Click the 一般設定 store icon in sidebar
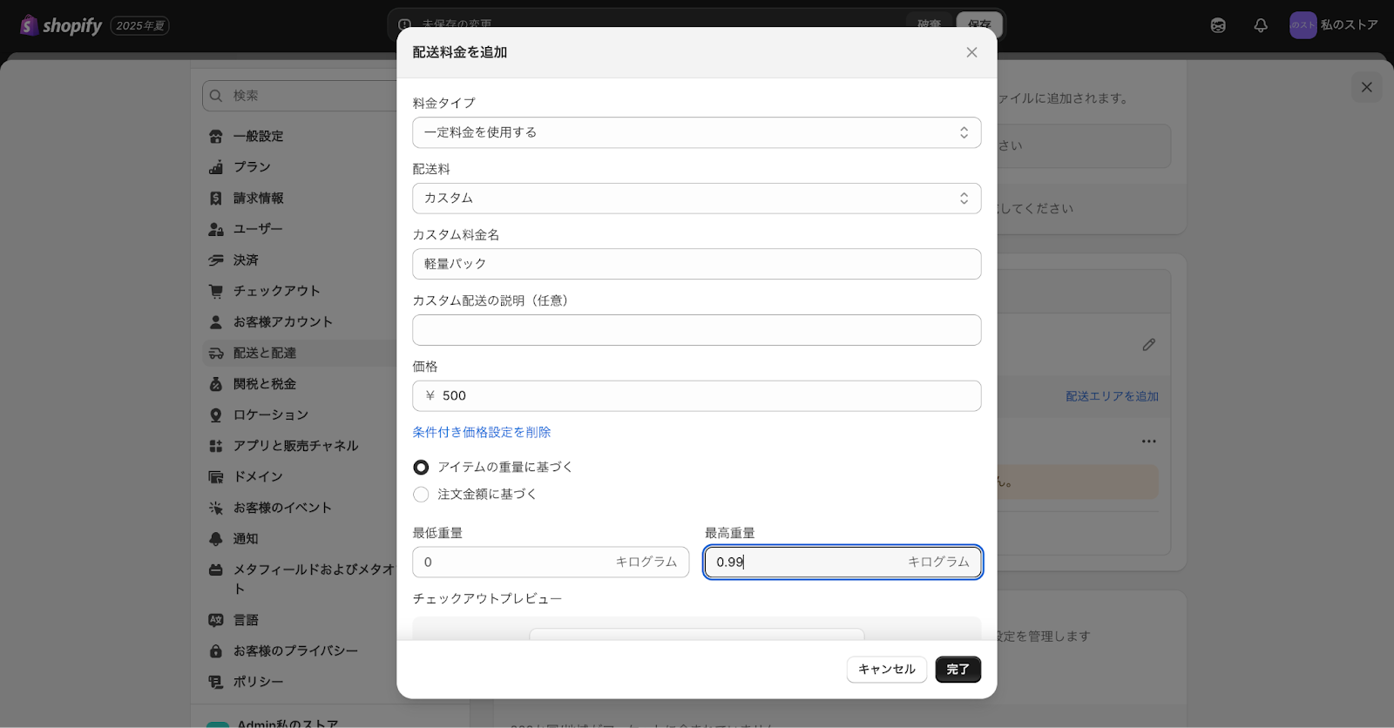This screenshot has height=728, width=1394. (x=216, y=137)
